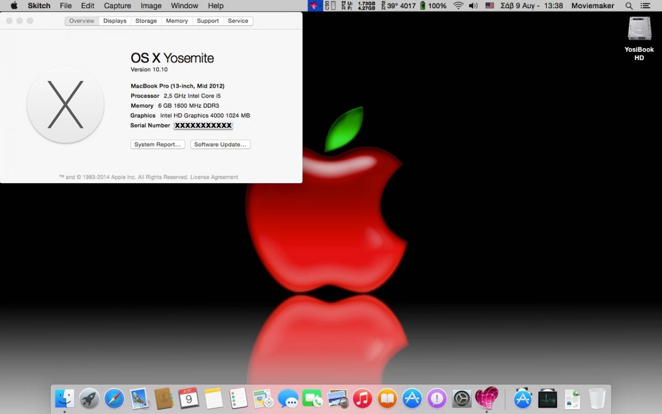Open Contacts from the Dock
662x414 pixels.
(164, 398)
